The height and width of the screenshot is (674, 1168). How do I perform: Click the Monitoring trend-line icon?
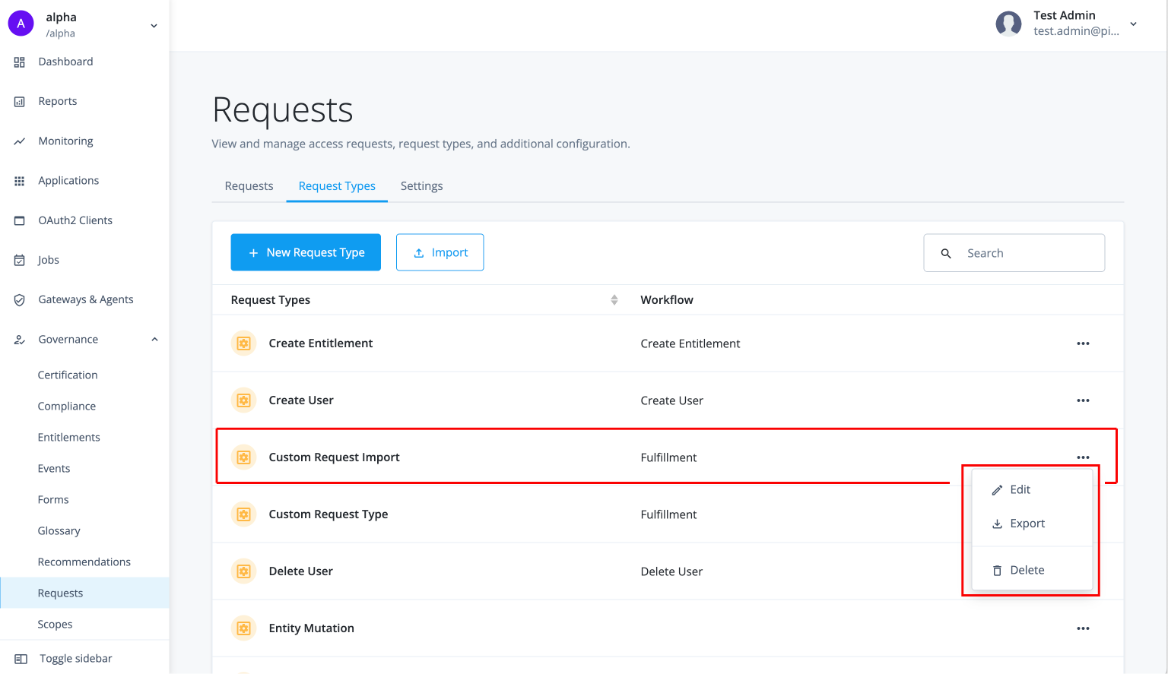[20, 141]
